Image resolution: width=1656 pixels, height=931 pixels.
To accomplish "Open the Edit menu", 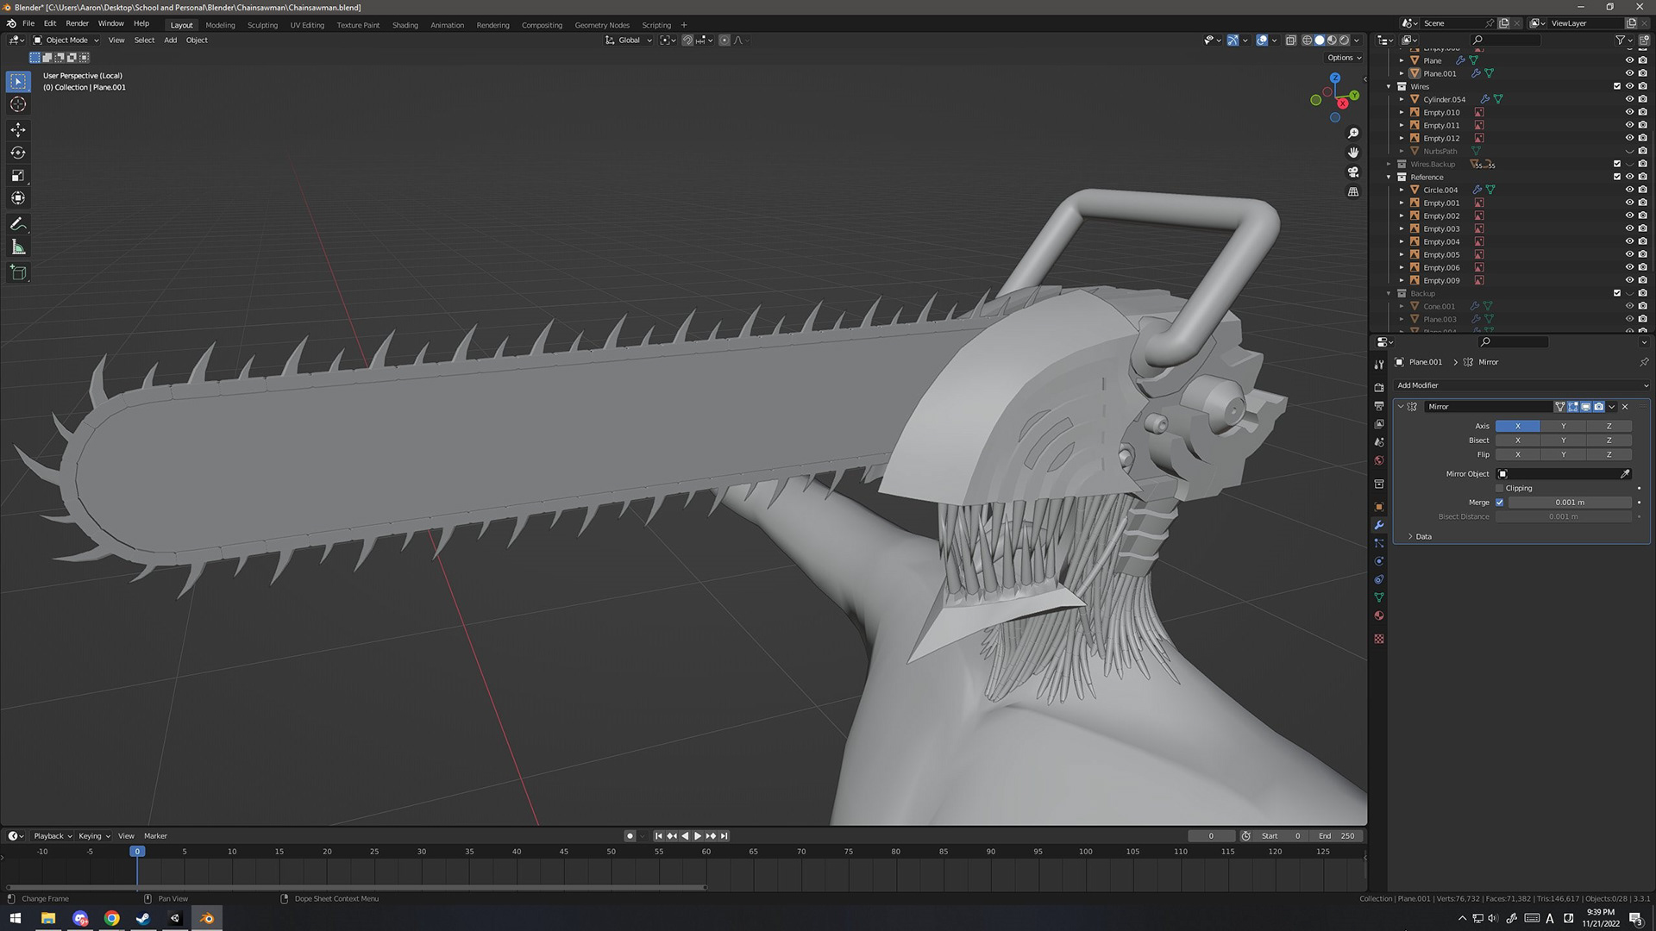I will 50,23.
